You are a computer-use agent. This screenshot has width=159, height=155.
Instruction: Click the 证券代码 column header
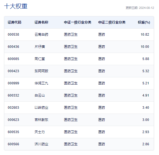click(14, 22)
